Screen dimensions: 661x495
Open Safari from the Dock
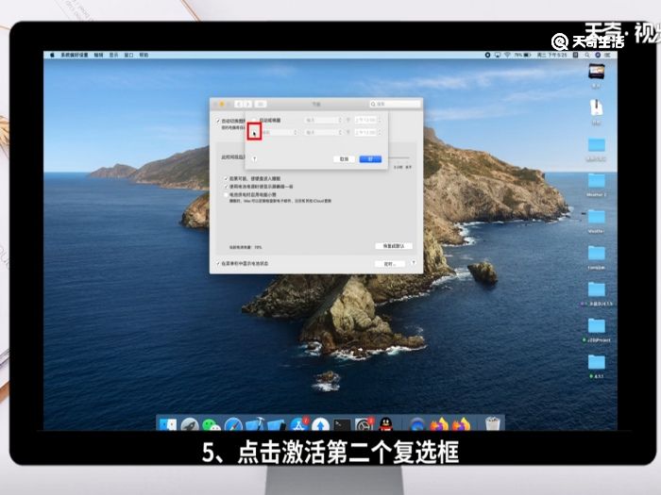[233, 424]
